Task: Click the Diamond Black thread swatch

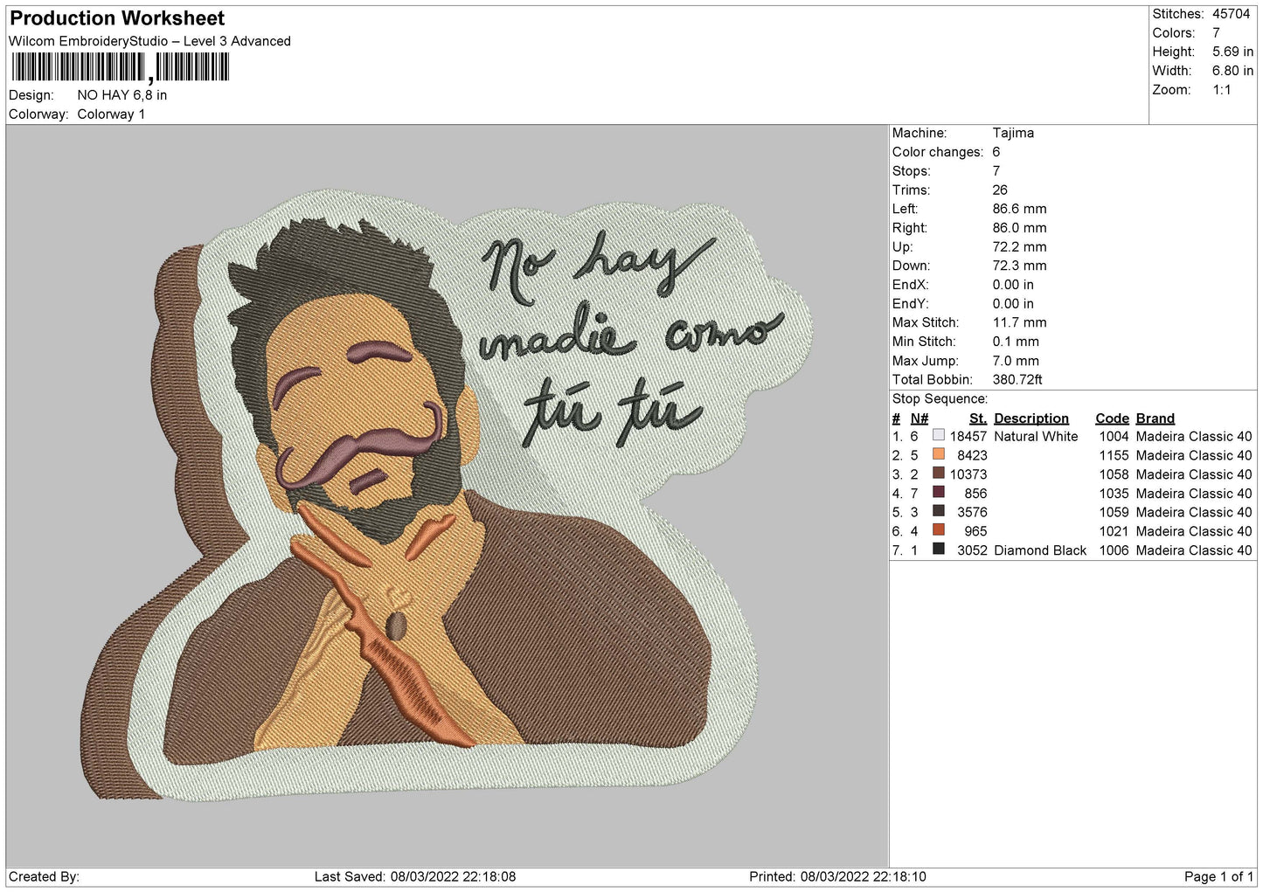Action: (x=938, y=550)
